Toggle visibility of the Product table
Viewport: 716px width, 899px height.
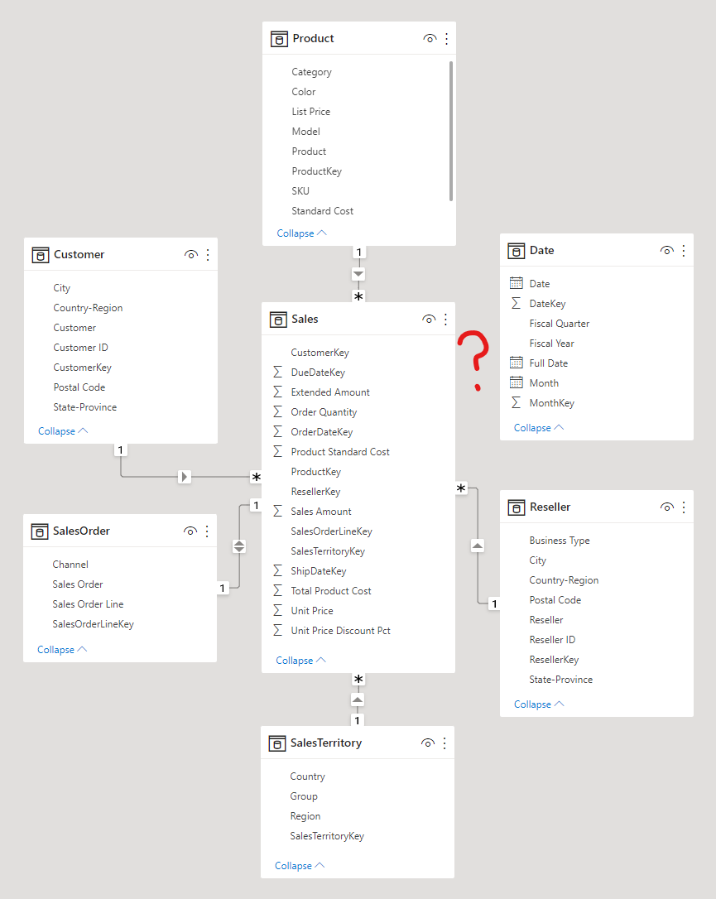pos(430,39)
